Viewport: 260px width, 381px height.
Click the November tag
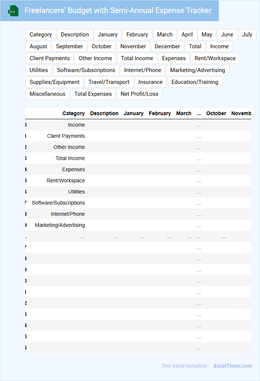tap(133, 46)
